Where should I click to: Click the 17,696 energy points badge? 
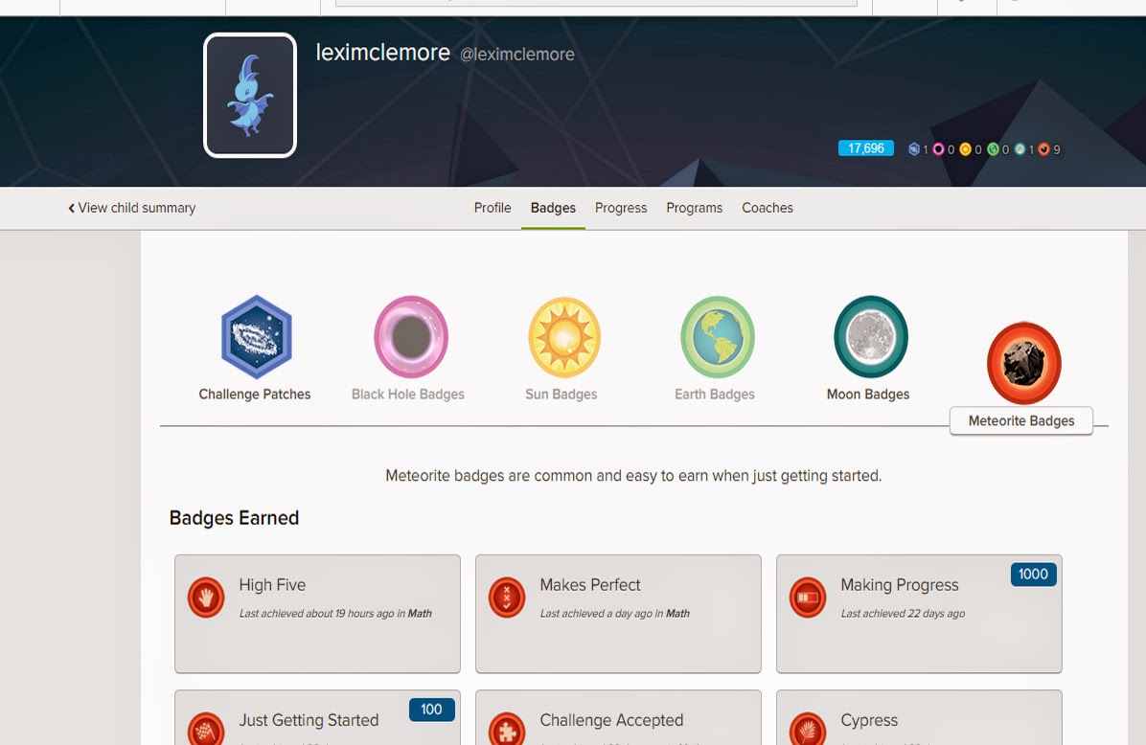point(866,148)
